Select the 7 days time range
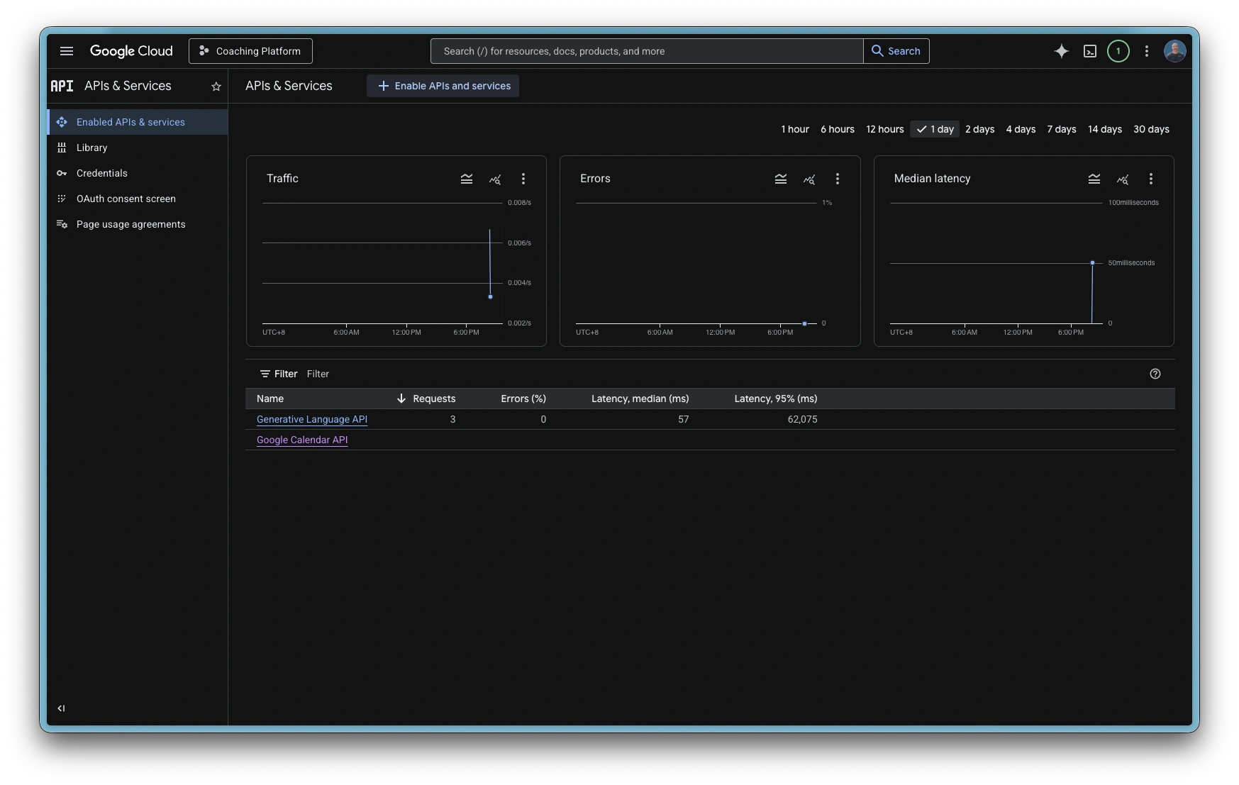Viewport: 1239px width, 785px height. tap(1062, 129)
